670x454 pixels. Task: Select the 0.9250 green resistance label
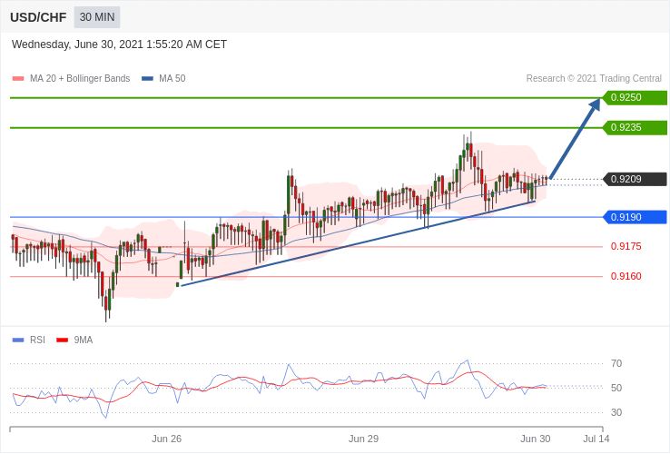coord(635,97)
